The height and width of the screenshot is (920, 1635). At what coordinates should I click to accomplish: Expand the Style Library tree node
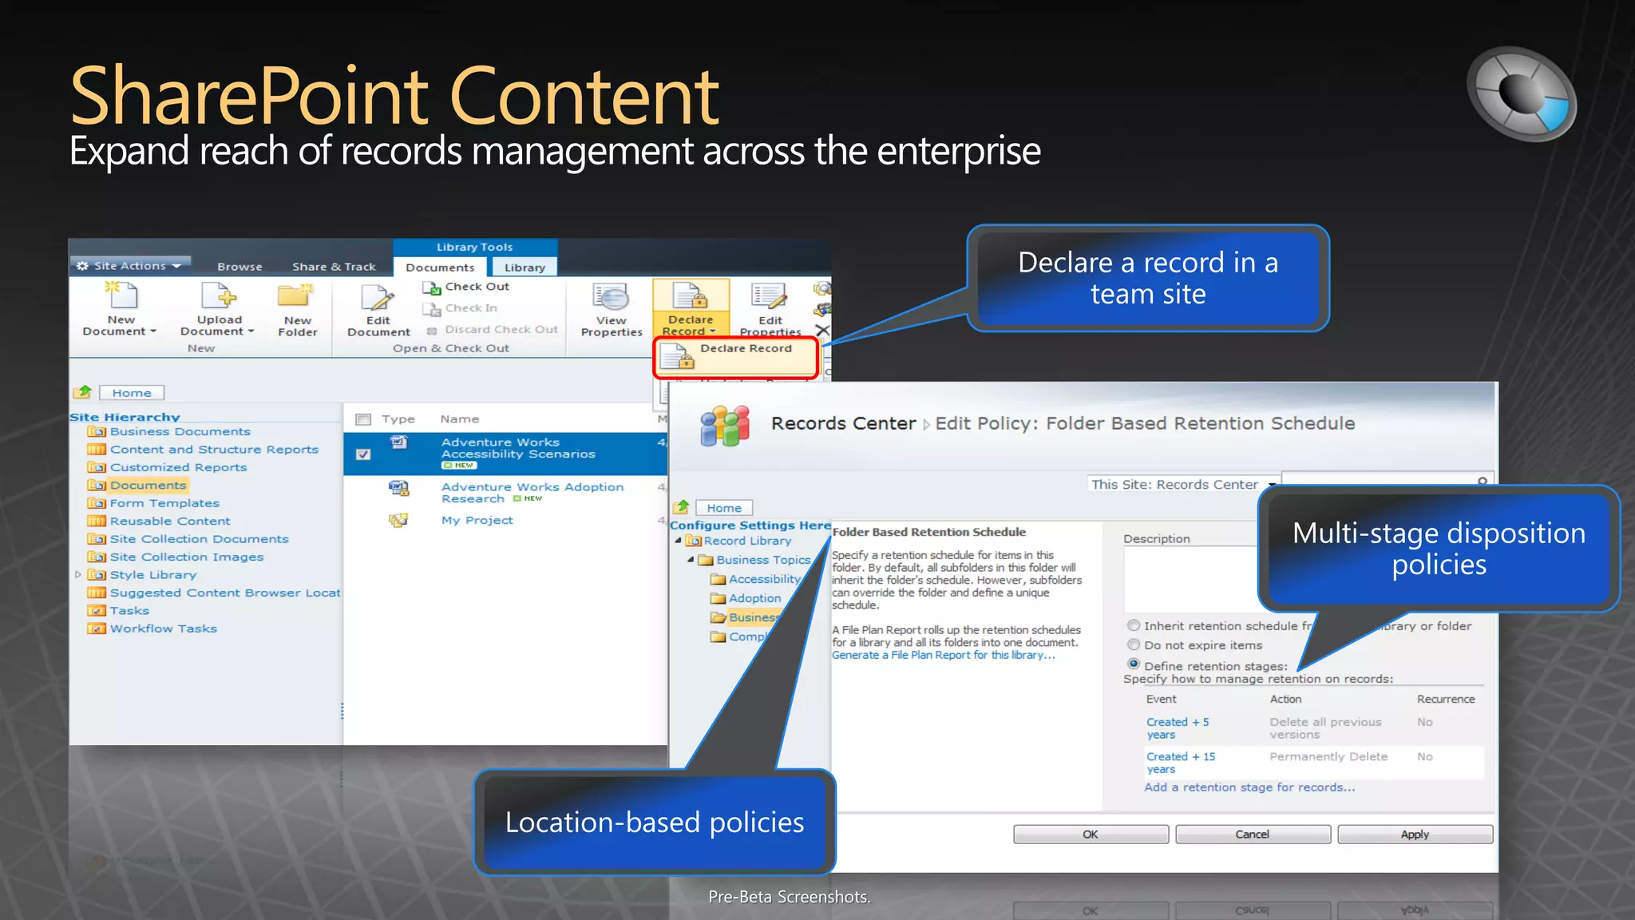click(77, 575)
